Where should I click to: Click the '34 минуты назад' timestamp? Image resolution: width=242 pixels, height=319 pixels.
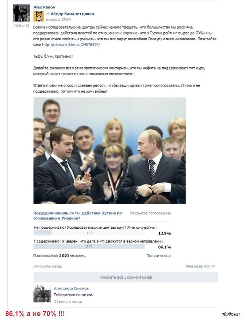pos(48,266)
